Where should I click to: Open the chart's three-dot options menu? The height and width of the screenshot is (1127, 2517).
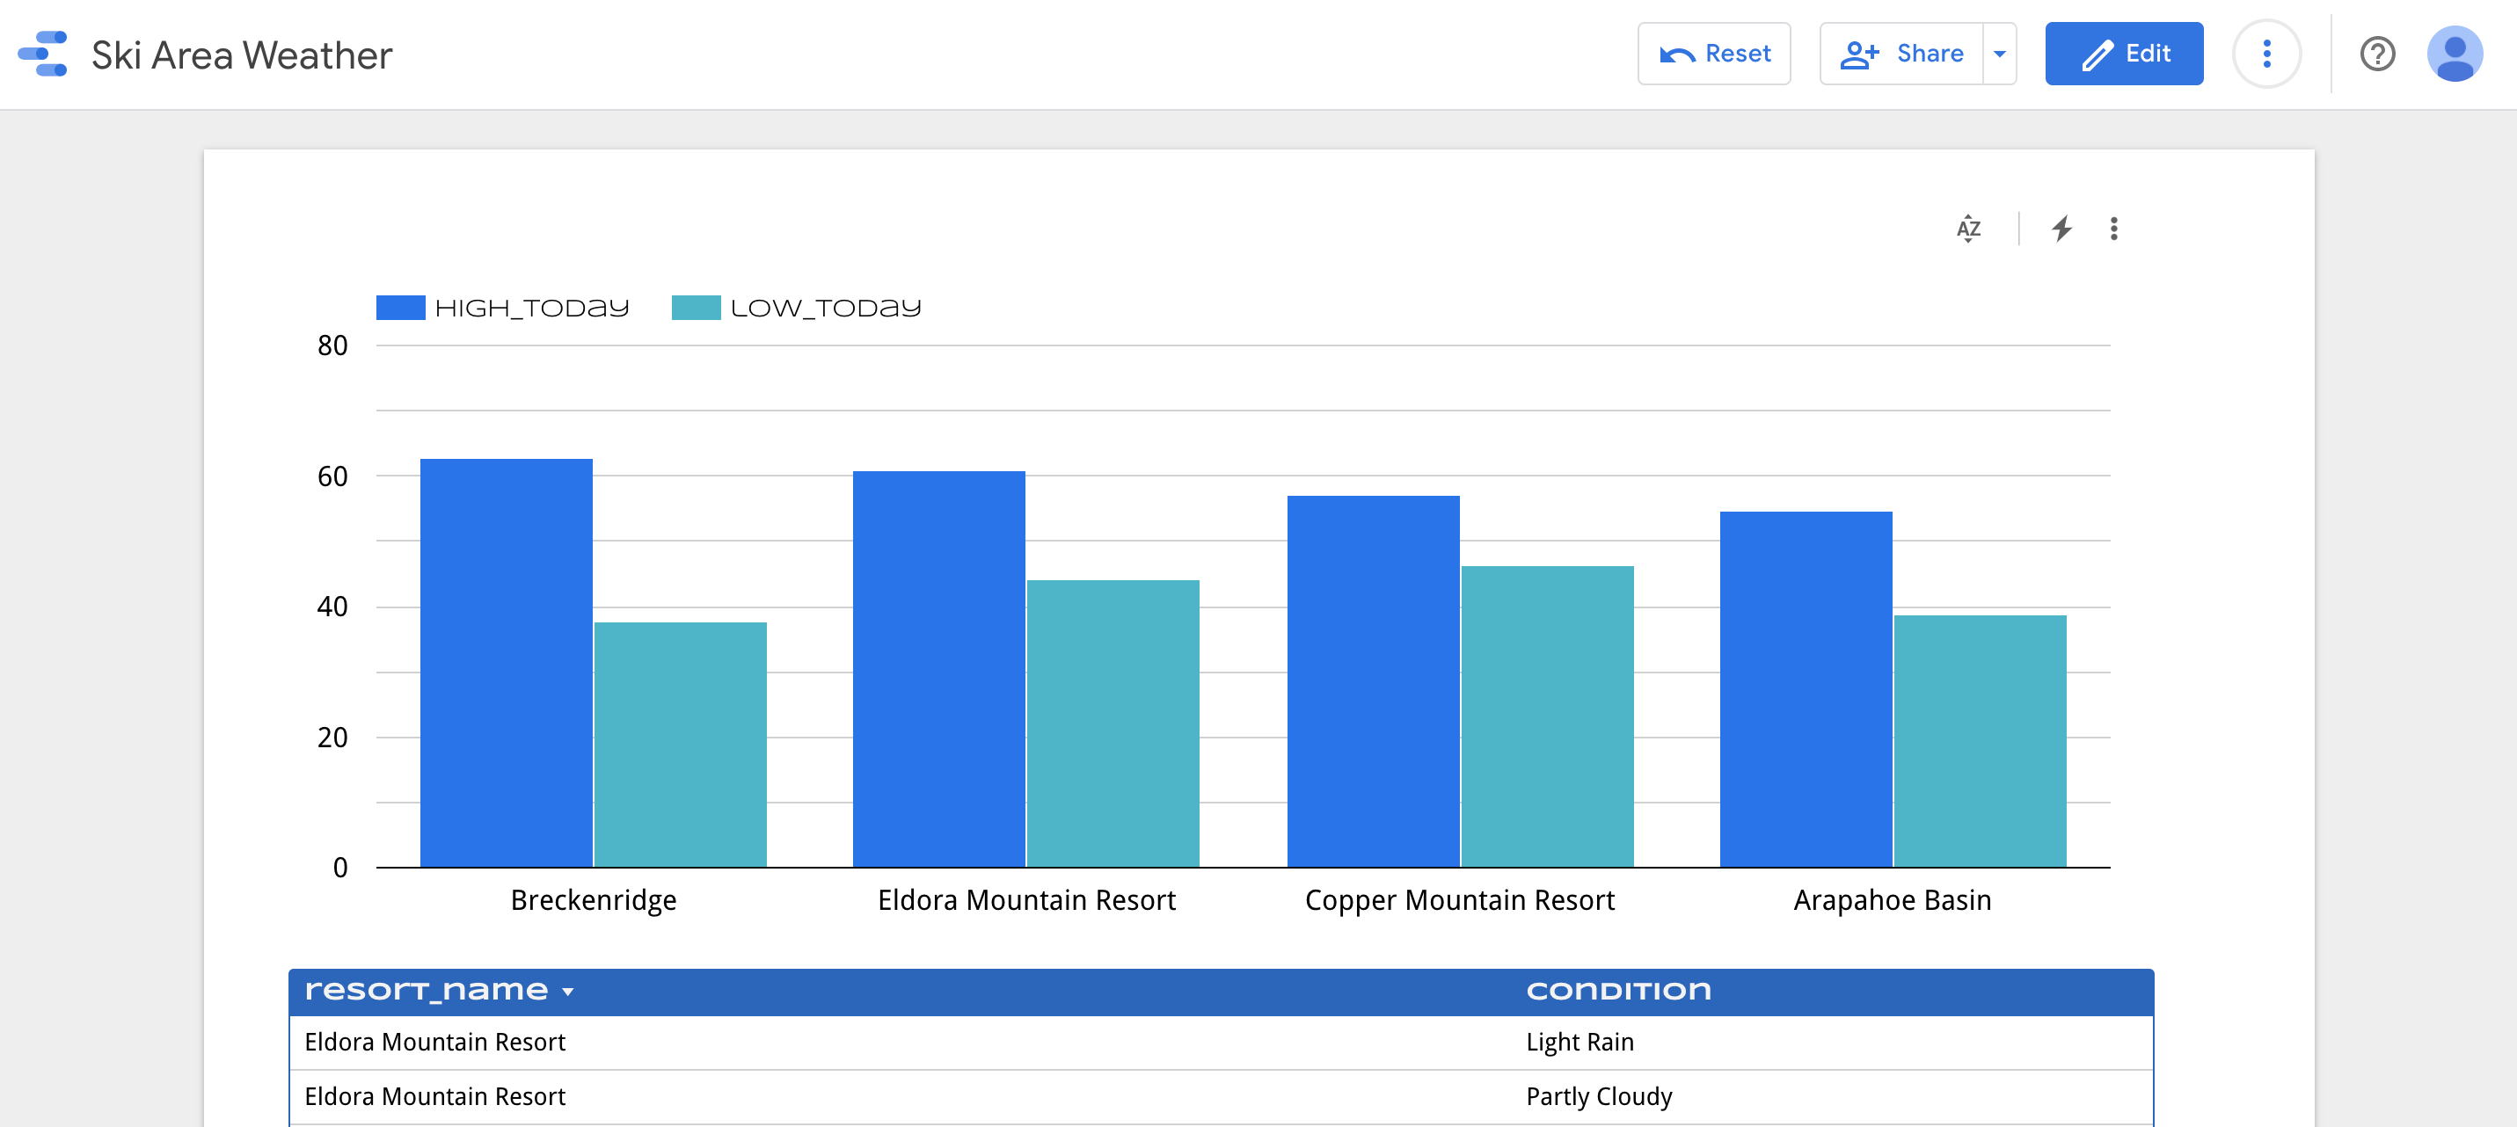2113,229
